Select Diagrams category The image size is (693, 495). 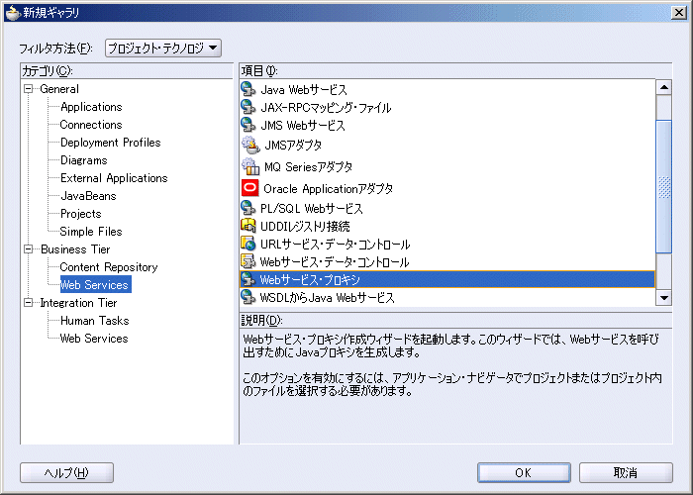coord(84,160)
